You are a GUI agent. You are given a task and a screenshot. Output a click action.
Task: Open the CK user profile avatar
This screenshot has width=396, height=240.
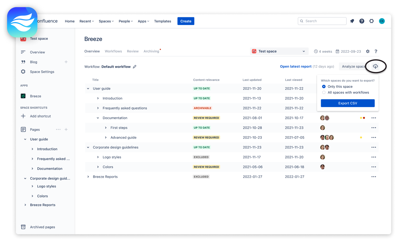[x=382, y=21]
